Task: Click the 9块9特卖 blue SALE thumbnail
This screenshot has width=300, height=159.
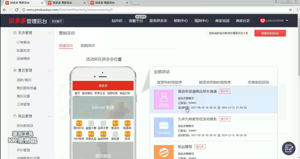Action: (x=164, y=127)
